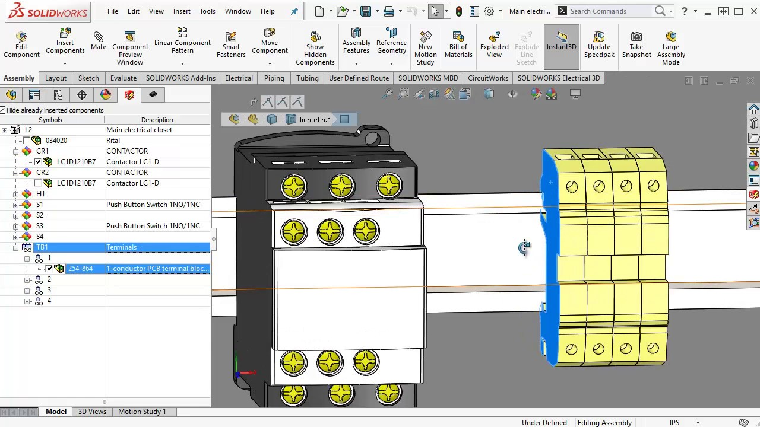The width and height of the screenshot is (760, 427).
Task: Insert a Bill of Materials
Action: tap(458, 46)
